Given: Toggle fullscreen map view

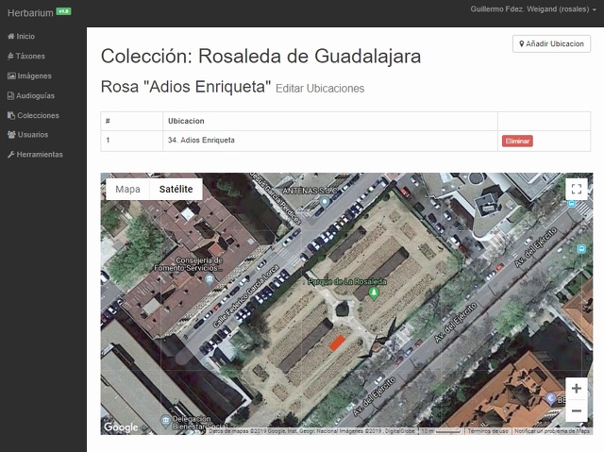Looking at the screenshot, I should 576,189.
